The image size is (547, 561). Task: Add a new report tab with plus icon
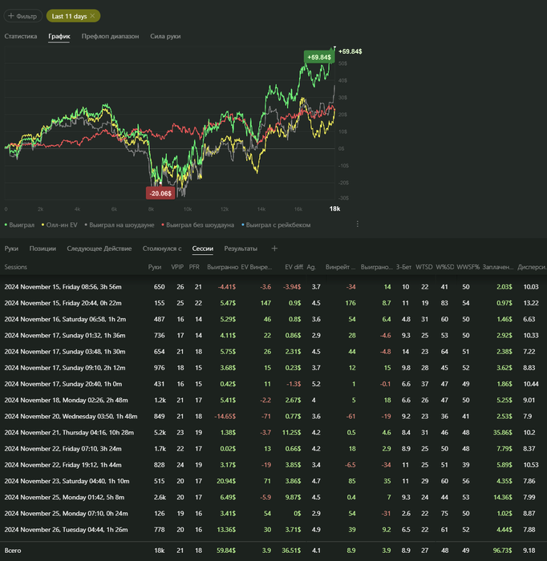tap(274, 248)
